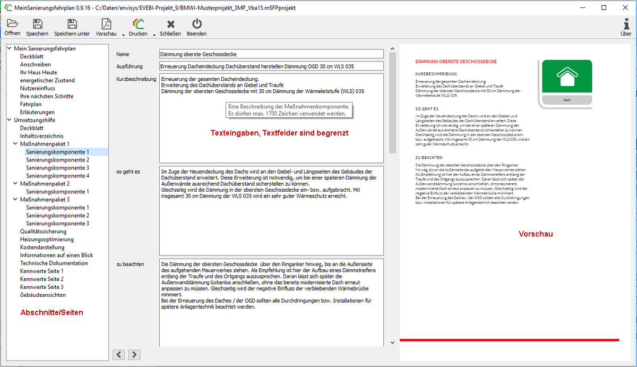
Task: Click the form's scroll down arrow
Action: (392, 343)
